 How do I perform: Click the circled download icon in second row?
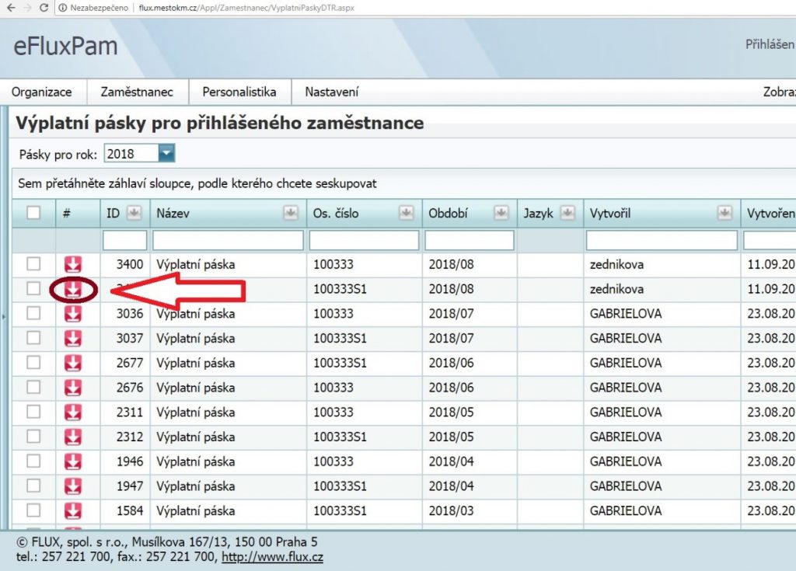[x=72, y=289]
